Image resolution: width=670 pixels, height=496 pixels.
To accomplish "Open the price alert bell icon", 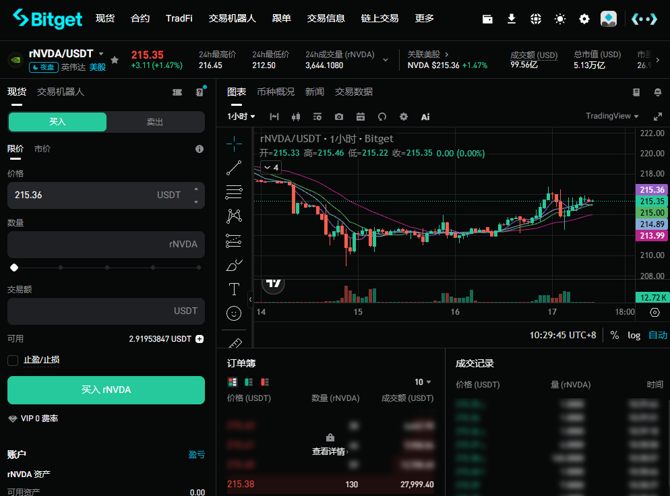I will click(658, 92).
